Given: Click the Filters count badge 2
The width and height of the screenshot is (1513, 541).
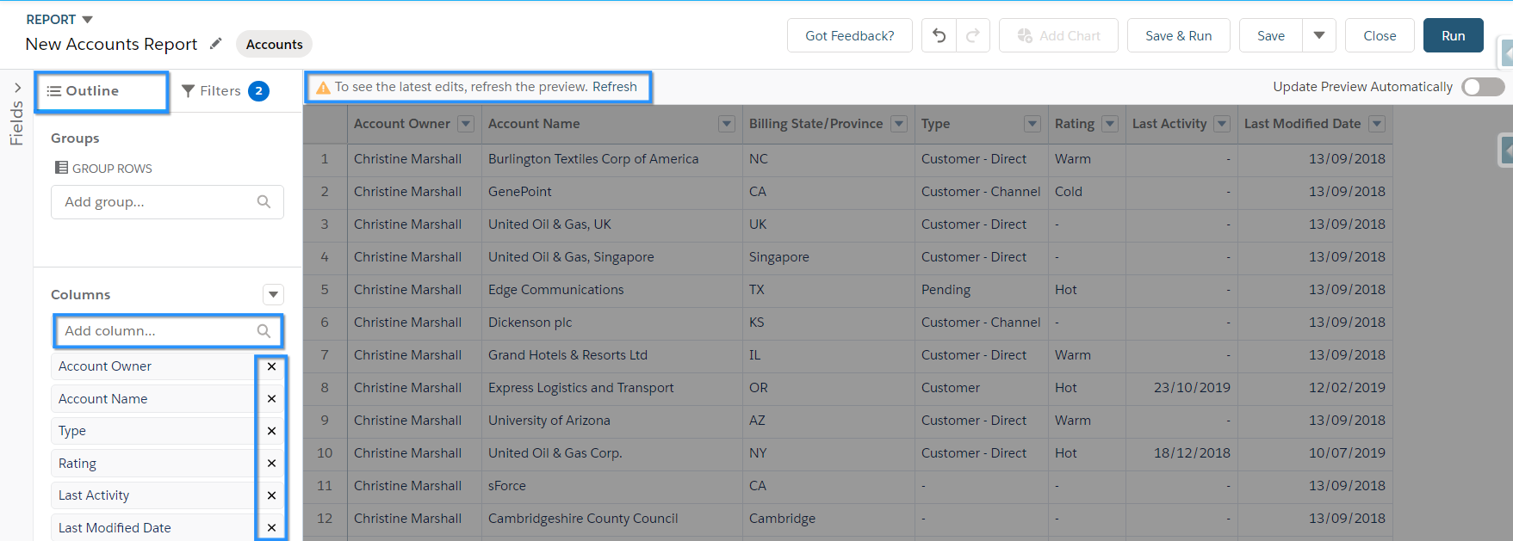Looking at the screenshot, I should pyautogui.click(x=258, y=91).
